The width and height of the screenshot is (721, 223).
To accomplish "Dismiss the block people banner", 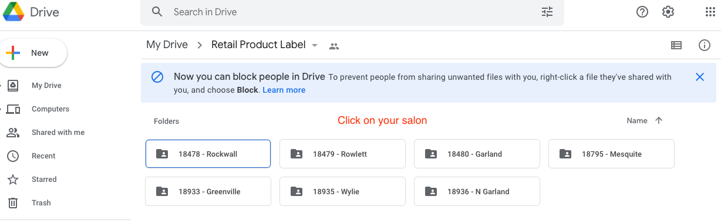I will tap(699, 77).
